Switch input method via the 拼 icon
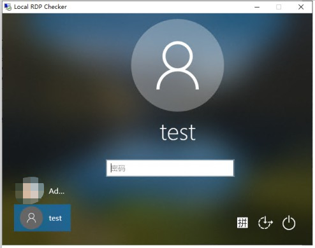 click(242, 223)
